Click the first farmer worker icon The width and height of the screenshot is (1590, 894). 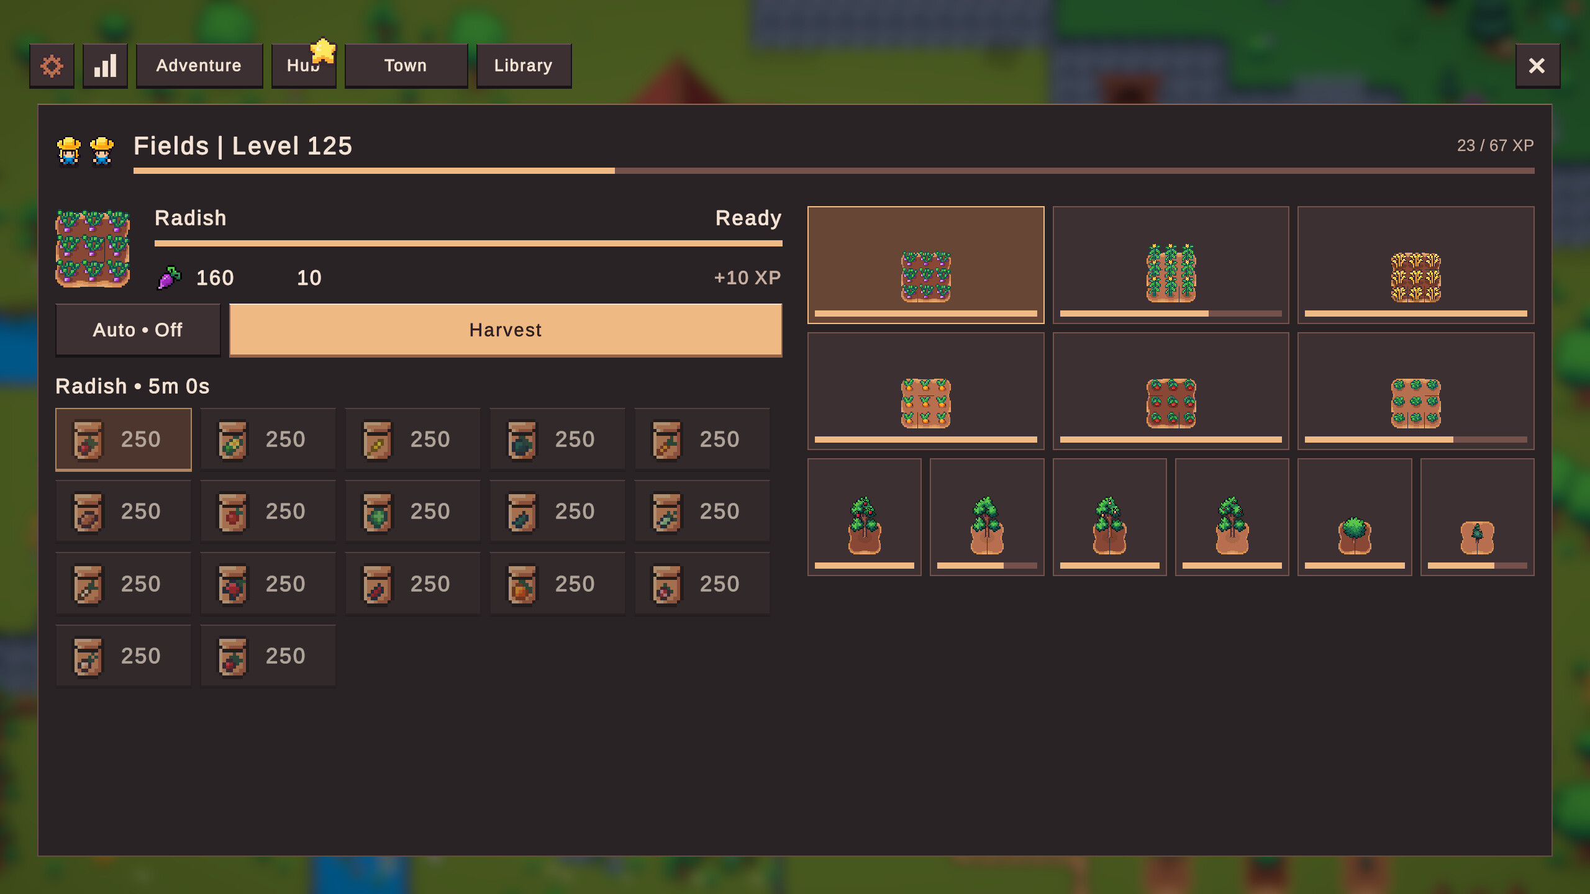pyautogui.click(x=69, y=151)
